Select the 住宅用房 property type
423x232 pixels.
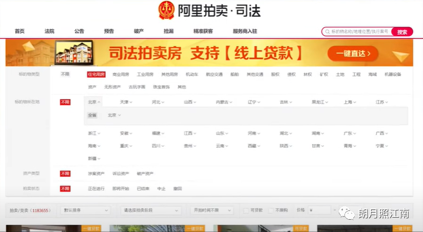click(x=97, y=74)
